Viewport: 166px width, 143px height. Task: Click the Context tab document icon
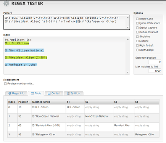point(49,93)
